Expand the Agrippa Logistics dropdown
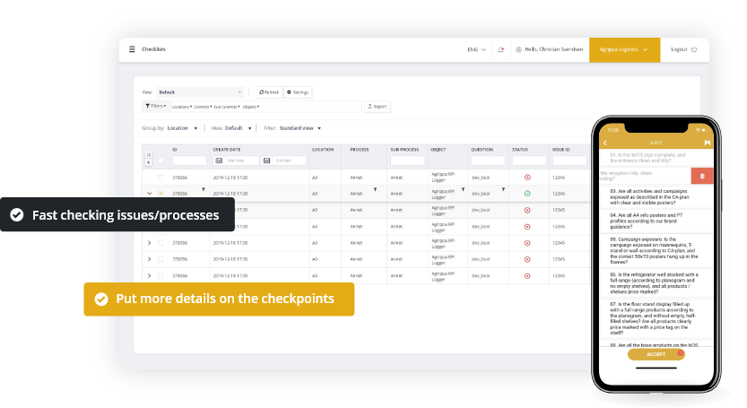 (x=625, y=49)
